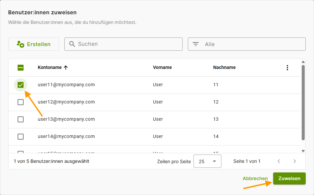Go to previous page chevron
314x195 pixels.
click(x=279, y=161)
